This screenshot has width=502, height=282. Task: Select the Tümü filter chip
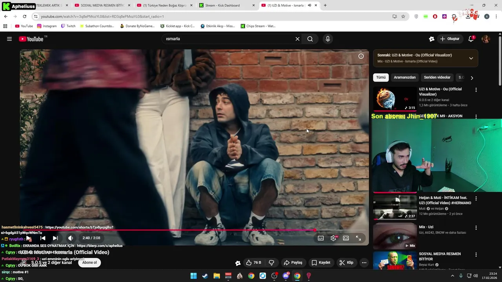381,77
